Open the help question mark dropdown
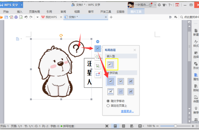Screen dimensions: 199x132 click(x=170, y=5)
